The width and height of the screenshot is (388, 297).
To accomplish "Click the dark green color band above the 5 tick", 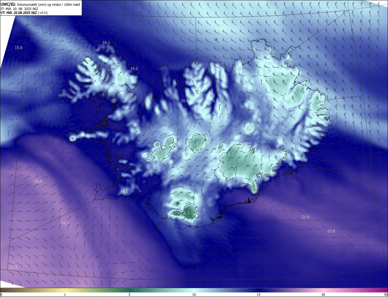I will coord(129,290).
